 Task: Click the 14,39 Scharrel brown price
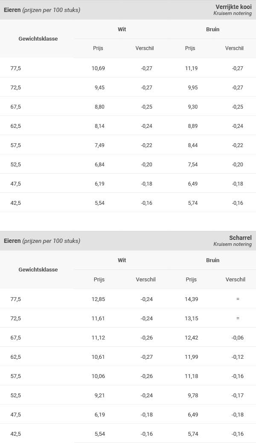191,299
